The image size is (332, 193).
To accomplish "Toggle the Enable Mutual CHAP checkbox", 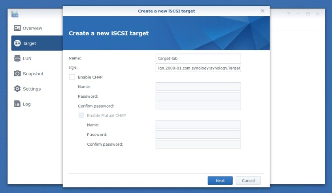I will point(81,115).
